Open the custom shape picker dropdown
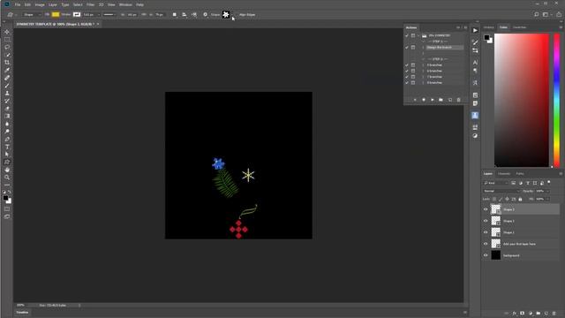 (232, 15)
